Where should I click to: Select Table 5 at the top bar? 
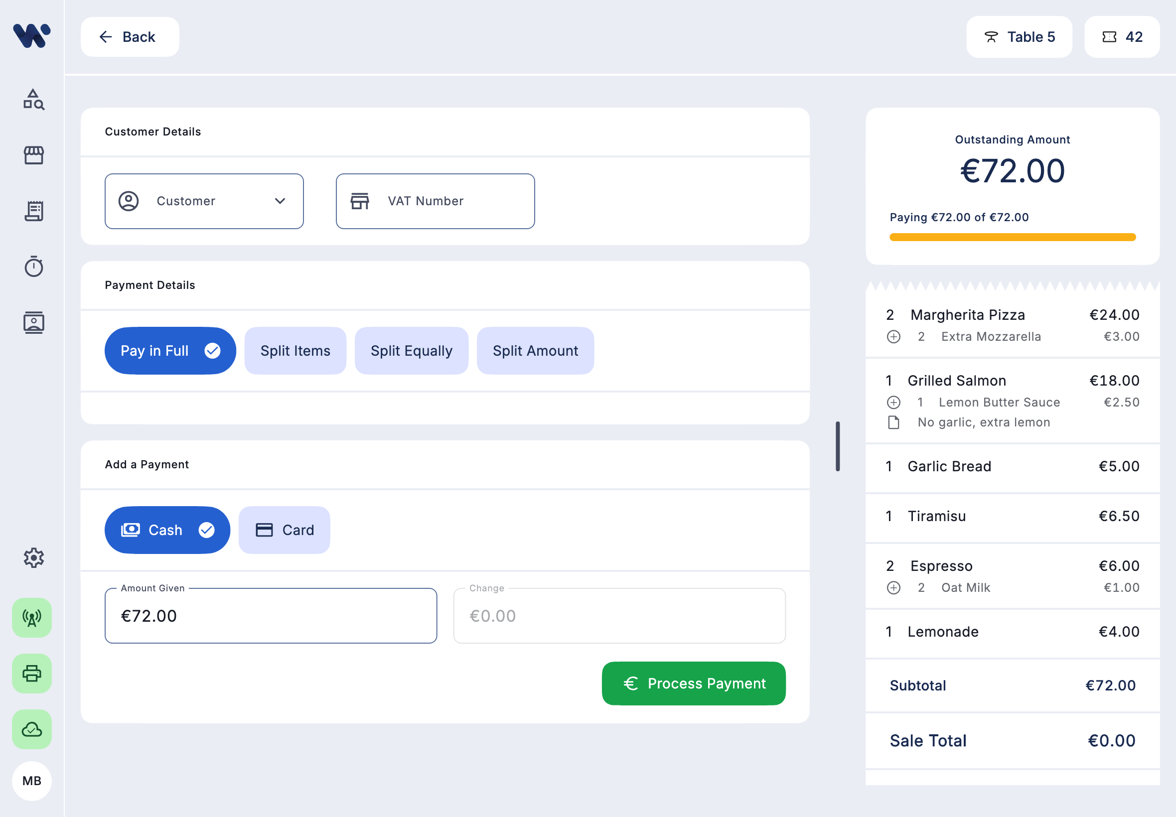pyautogui.click(x=1019, y=36)
